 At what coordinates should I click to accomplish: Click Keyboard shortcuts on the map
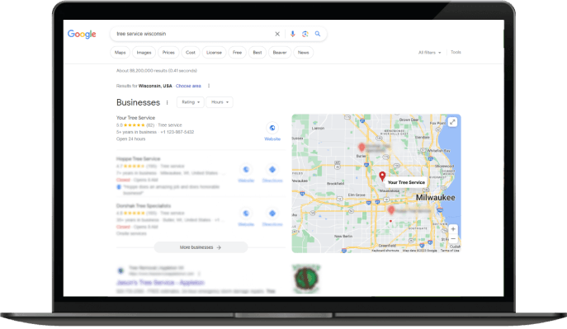point(385,251)
